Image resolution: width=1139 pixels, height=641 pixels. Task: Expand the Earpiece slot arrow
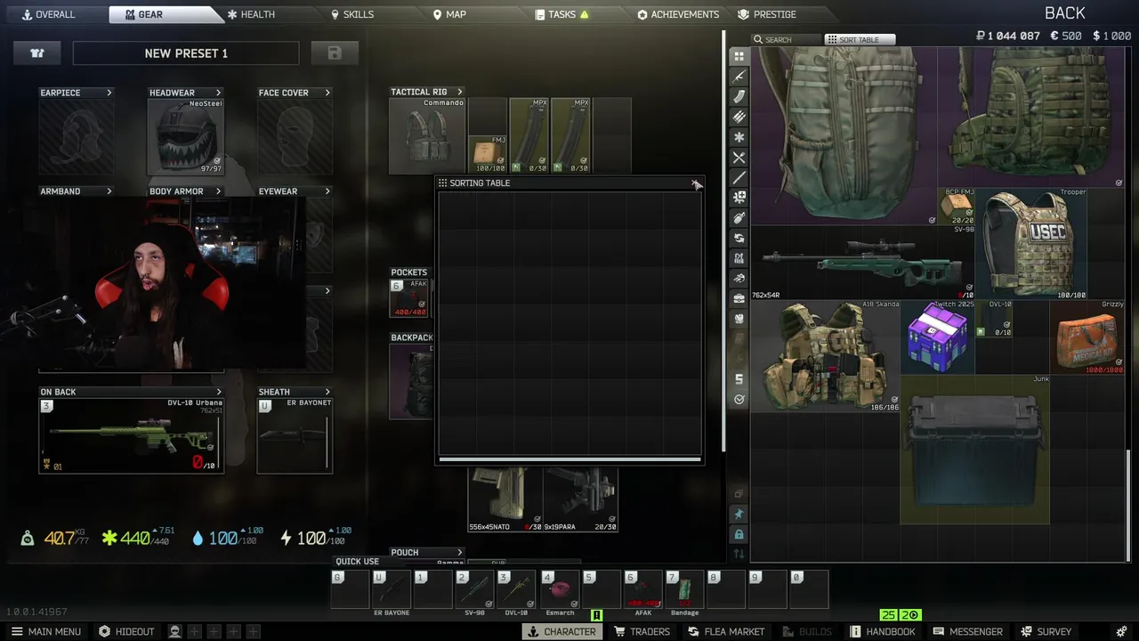[109, 93]
